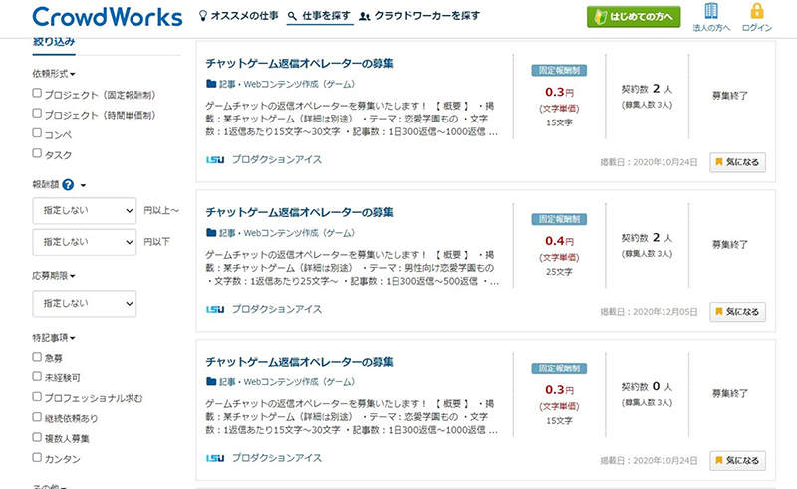This screenshot has height=489, width=797.
Task: Click the folder icon in first job listing
Action: 211,84
